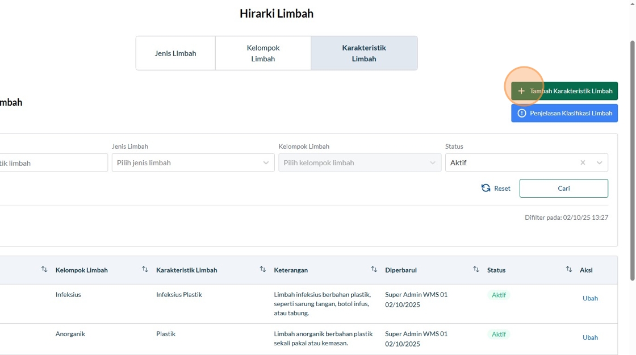
Task: Click sort arrows next to Diperbarui header
Action: click(476, 269)
